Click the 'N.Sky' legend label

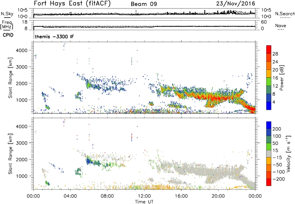point(7,14)
